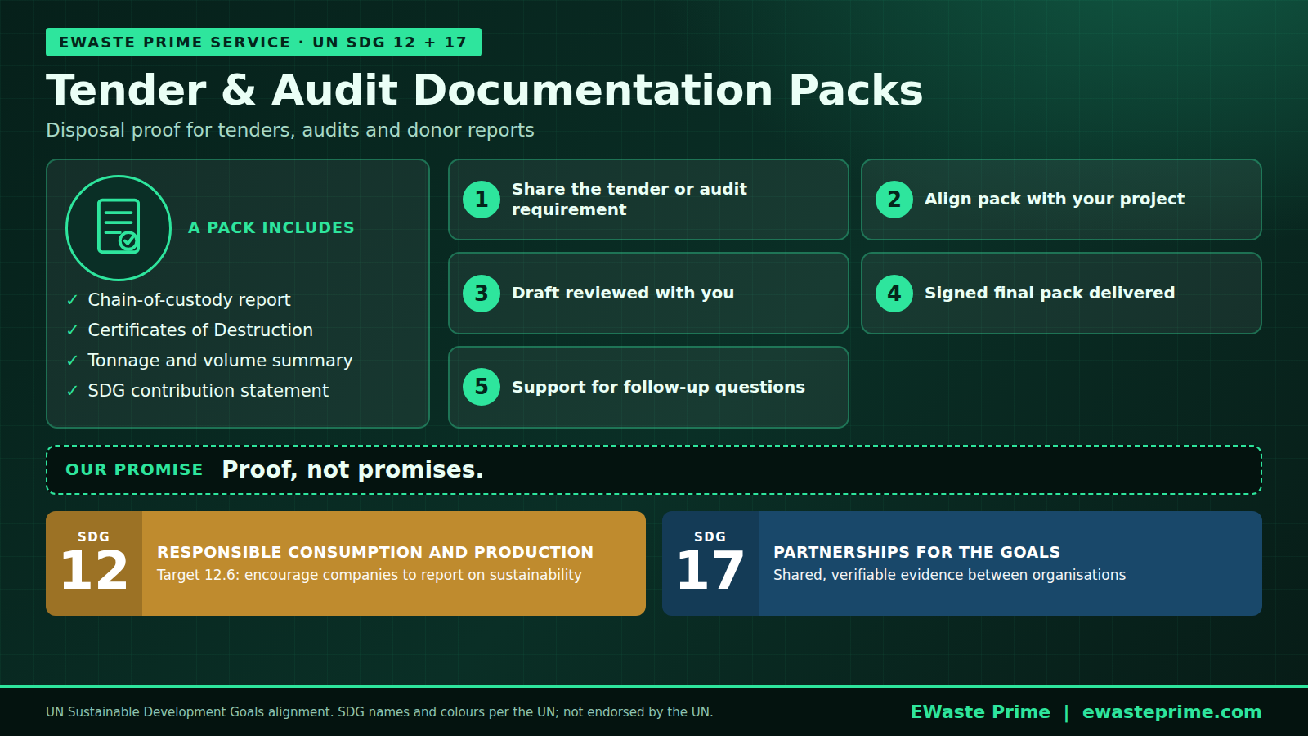Click the document checklist icon in circle
Image resolution: width=1308 pixels, height=736 pixels.
119,228
